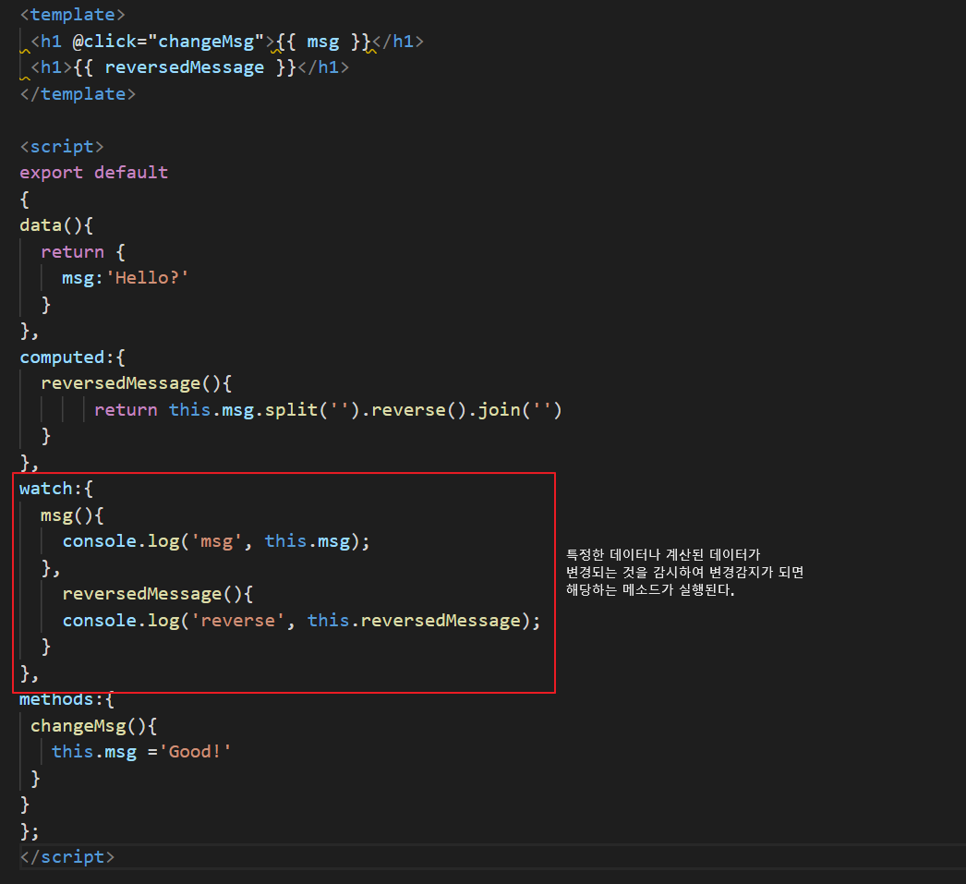Click the closing </template> tag
Viewport: 966px width, 884px height.
(78, 93)
